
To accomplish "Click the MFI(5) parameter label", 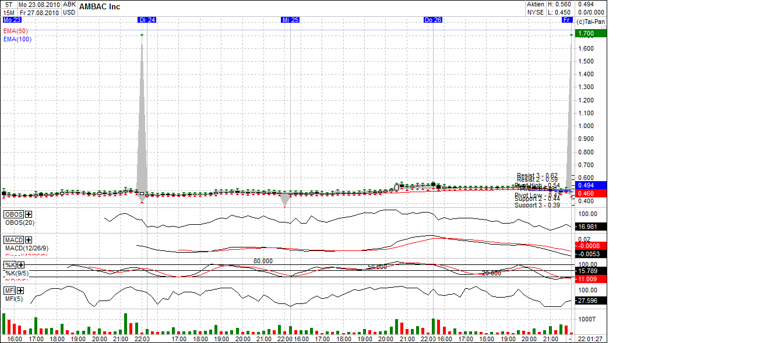I will 15,298.
